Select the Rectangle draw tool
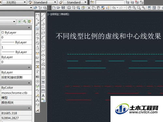This screenshot has height=122, width=163. (x=43, y=33)
